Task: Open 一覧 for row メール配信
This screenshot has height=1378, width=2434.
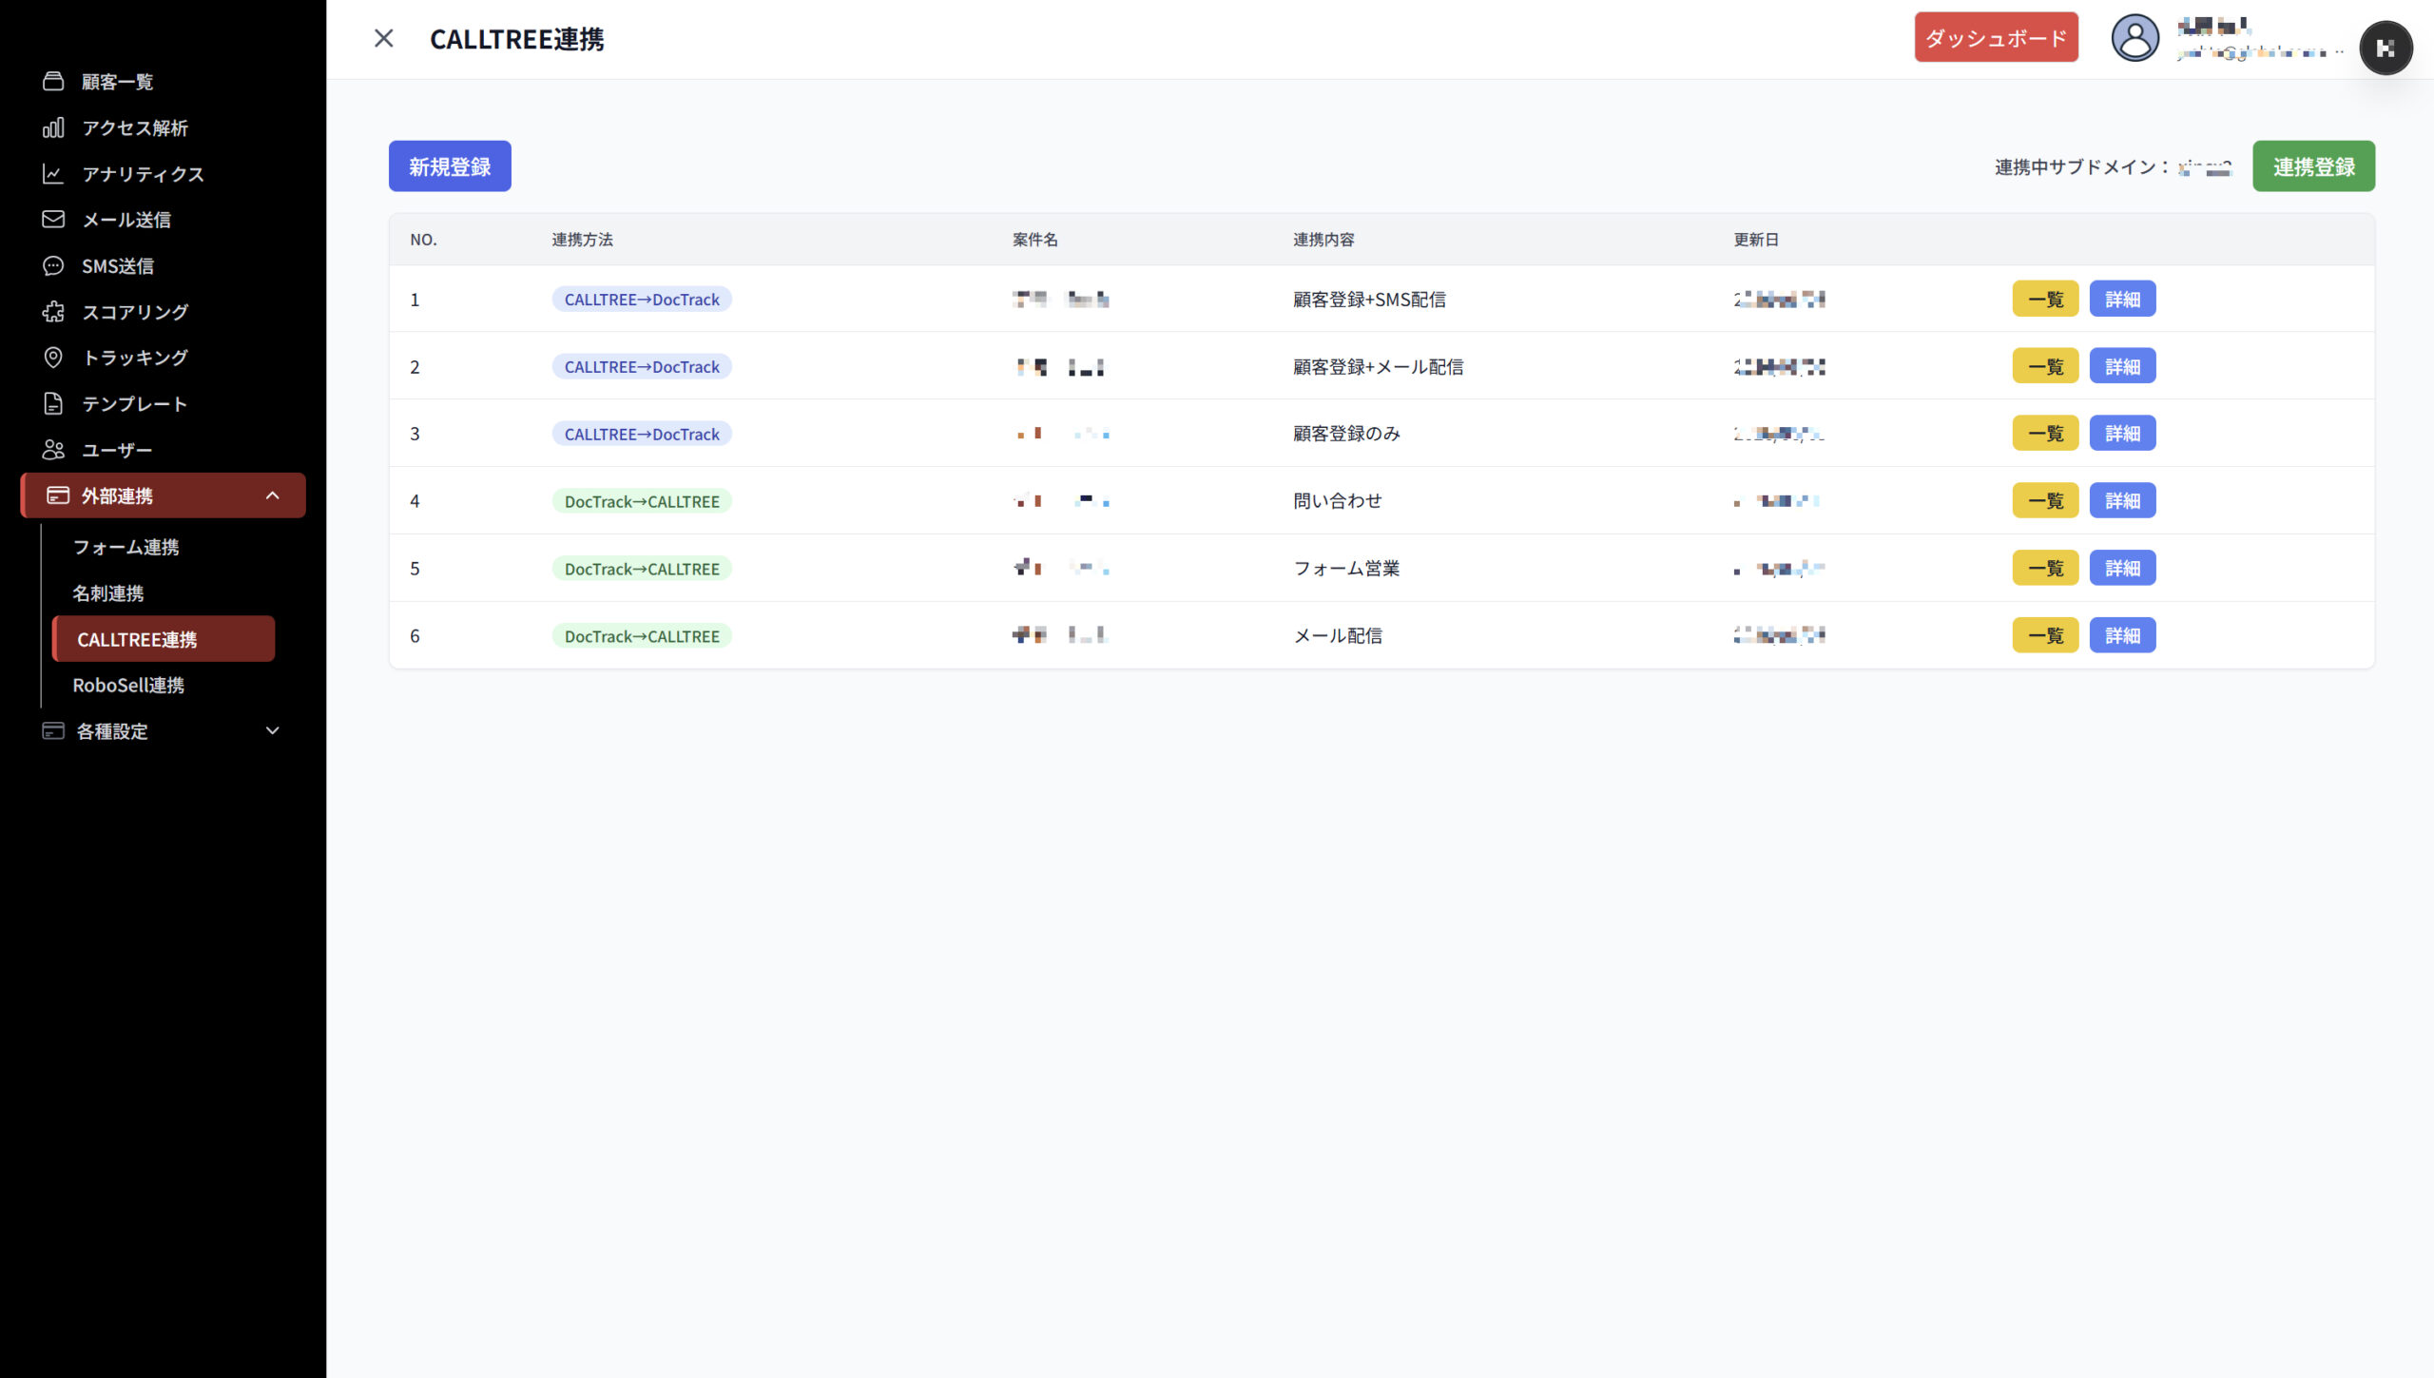Action: coord(2045,636)
